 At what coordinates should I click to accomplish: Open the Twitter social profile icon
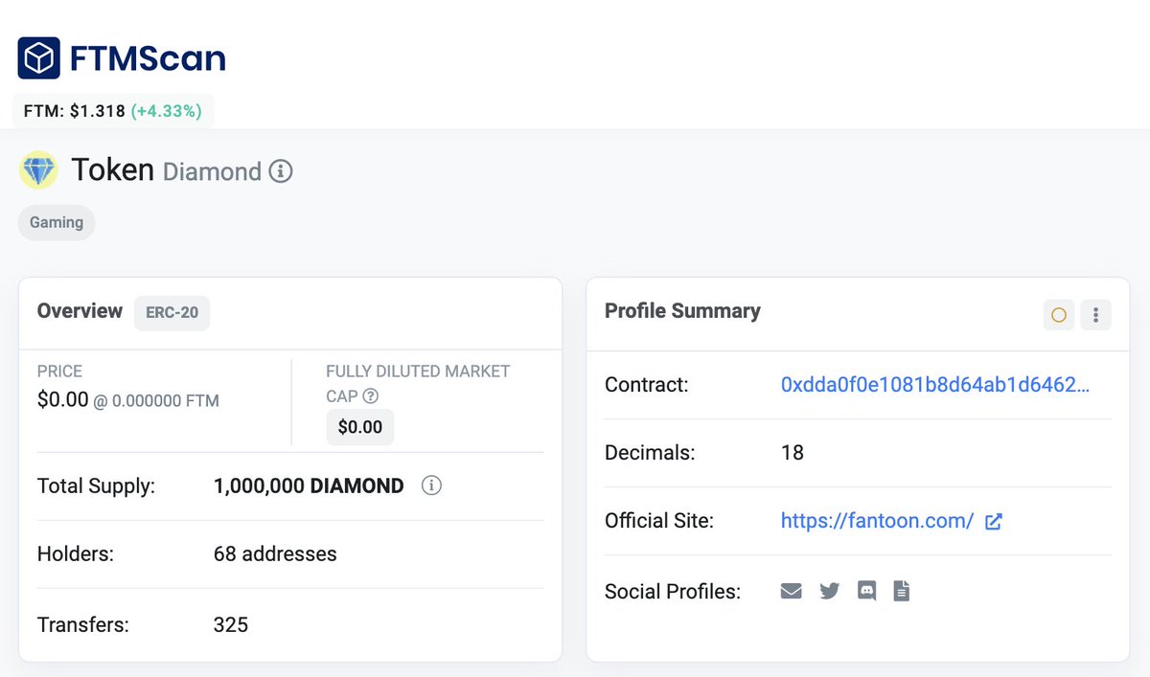coord(830,591)
